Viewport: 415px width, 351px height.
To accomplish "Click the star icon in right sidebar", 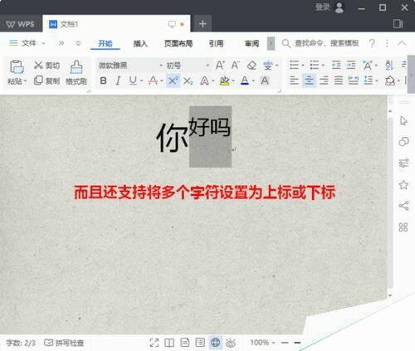I will pyautogui.click(x=403, y=184).
